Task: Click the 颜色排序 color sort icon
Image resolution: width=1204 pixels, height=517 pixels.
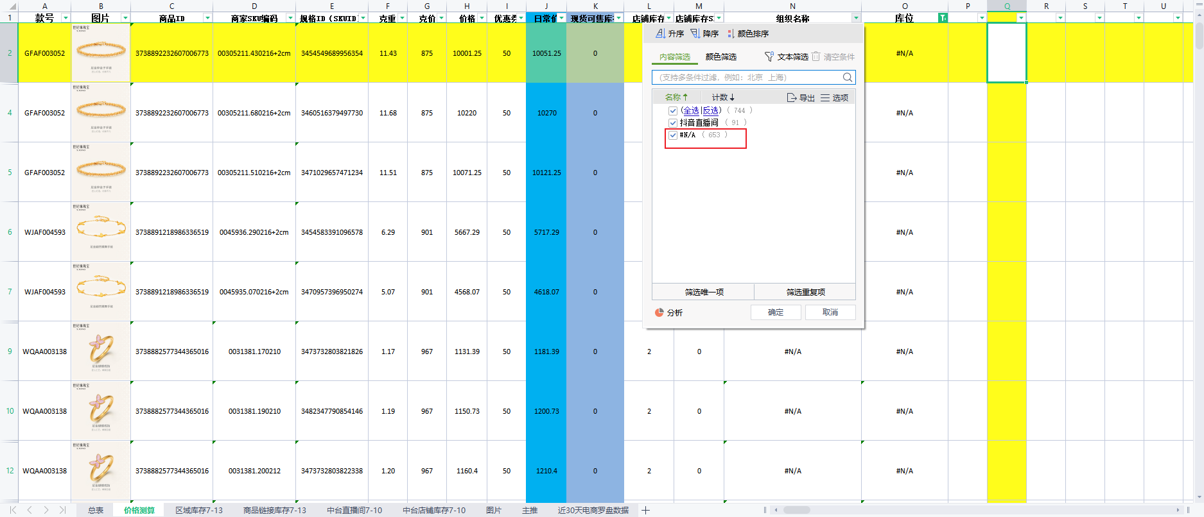Action: pyautogui.click(x=730, y=33)
